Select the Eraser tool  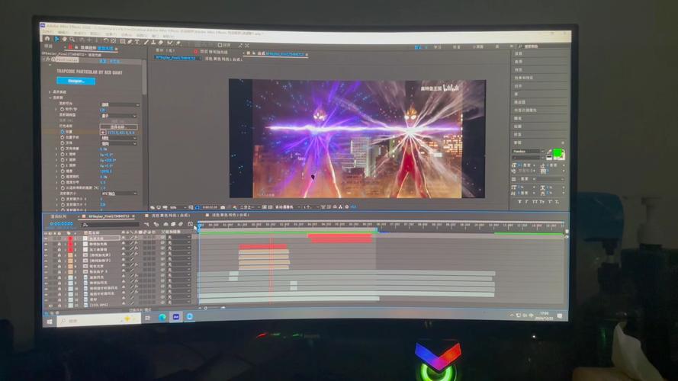click(x=160, y=43)
